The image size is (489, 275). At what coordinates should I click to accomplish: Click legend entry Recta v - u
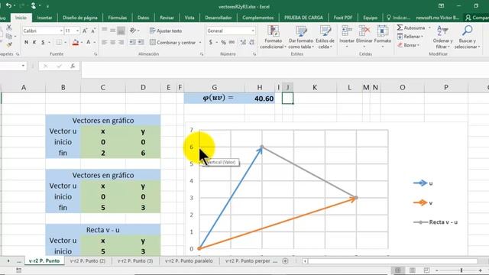click(436, 222)
